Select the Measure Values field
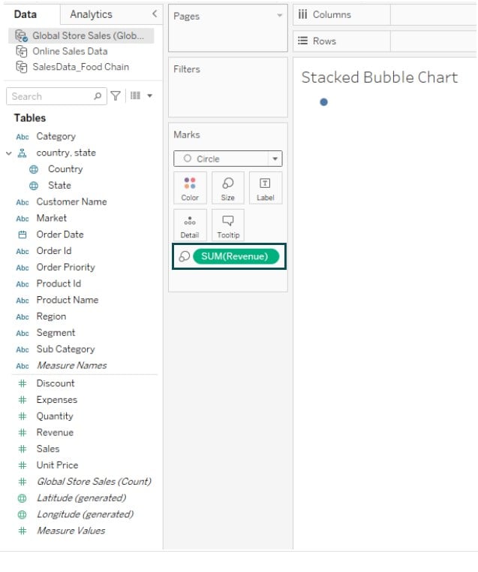 click(x=71, y=531)
